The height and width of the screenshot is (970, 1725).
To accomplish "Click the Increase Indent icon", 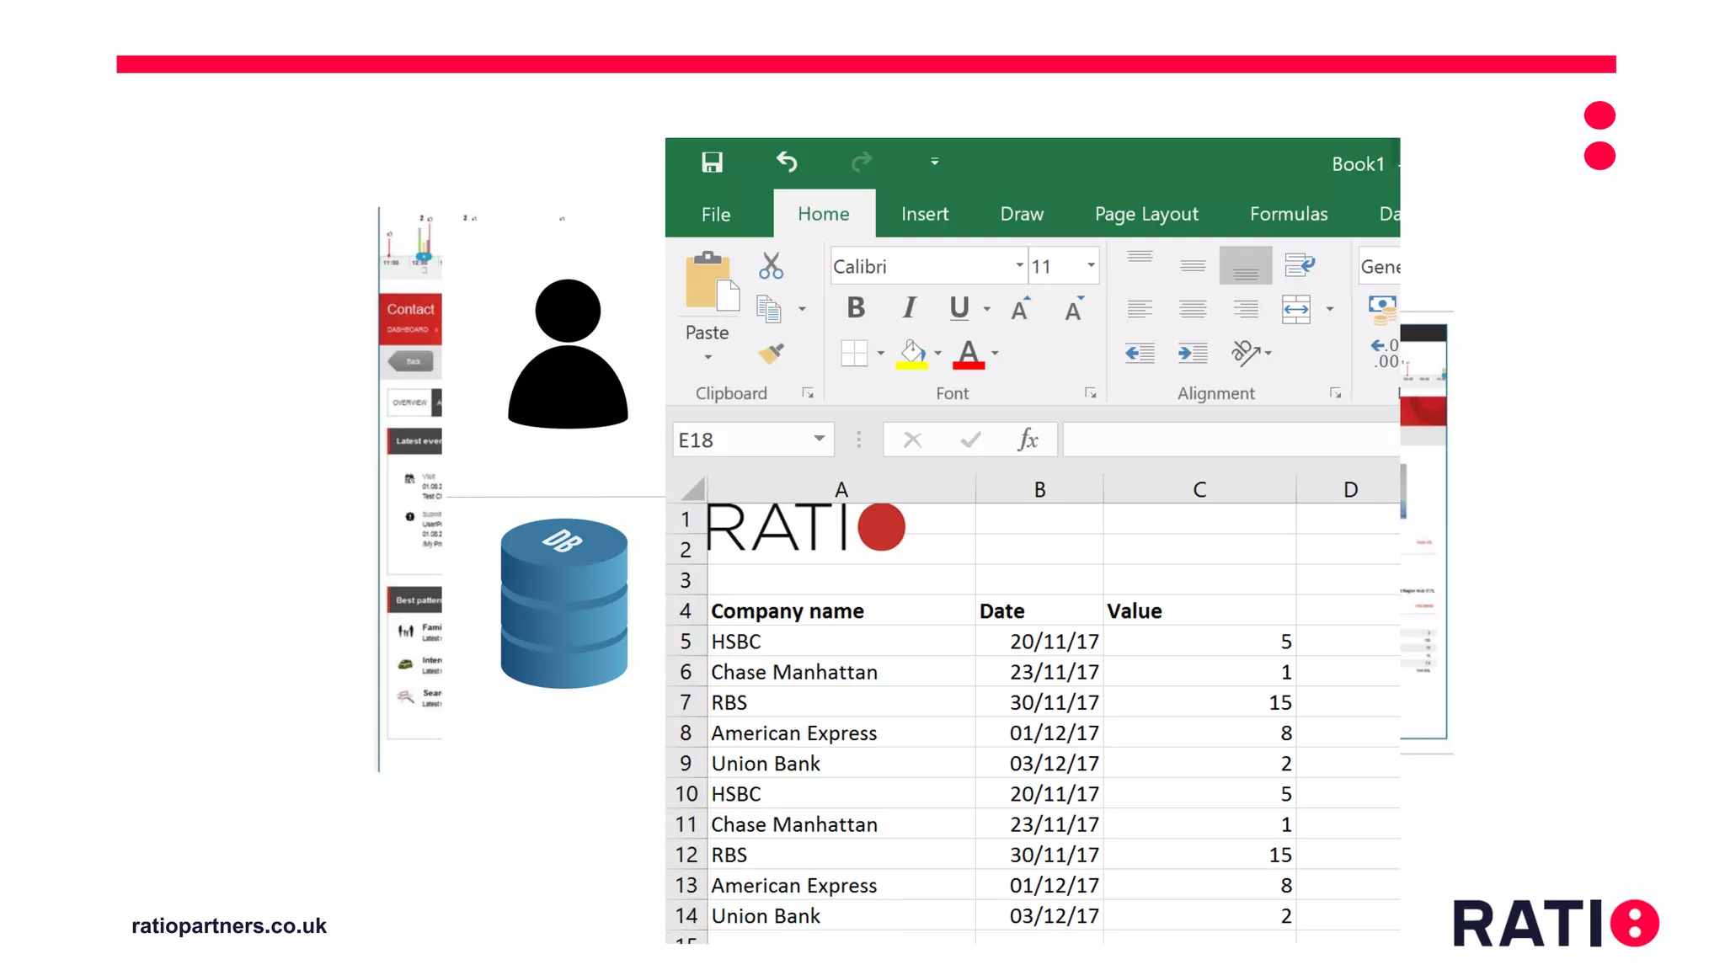I will click(1193, 353).
